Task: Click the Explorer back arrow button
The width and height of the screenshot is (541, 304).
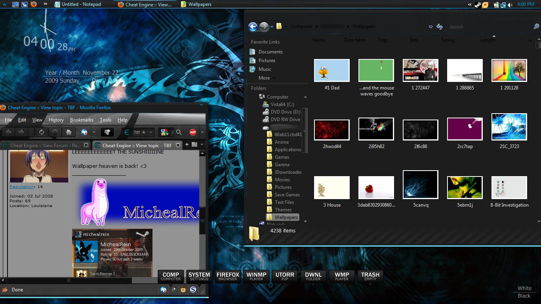Action: pyautogui.click(x=253, y=27)
